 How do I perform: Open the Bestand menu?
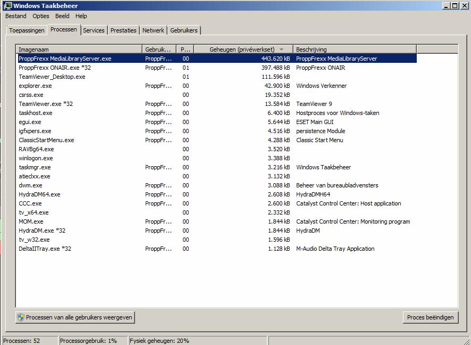click(x=15, y=16)
